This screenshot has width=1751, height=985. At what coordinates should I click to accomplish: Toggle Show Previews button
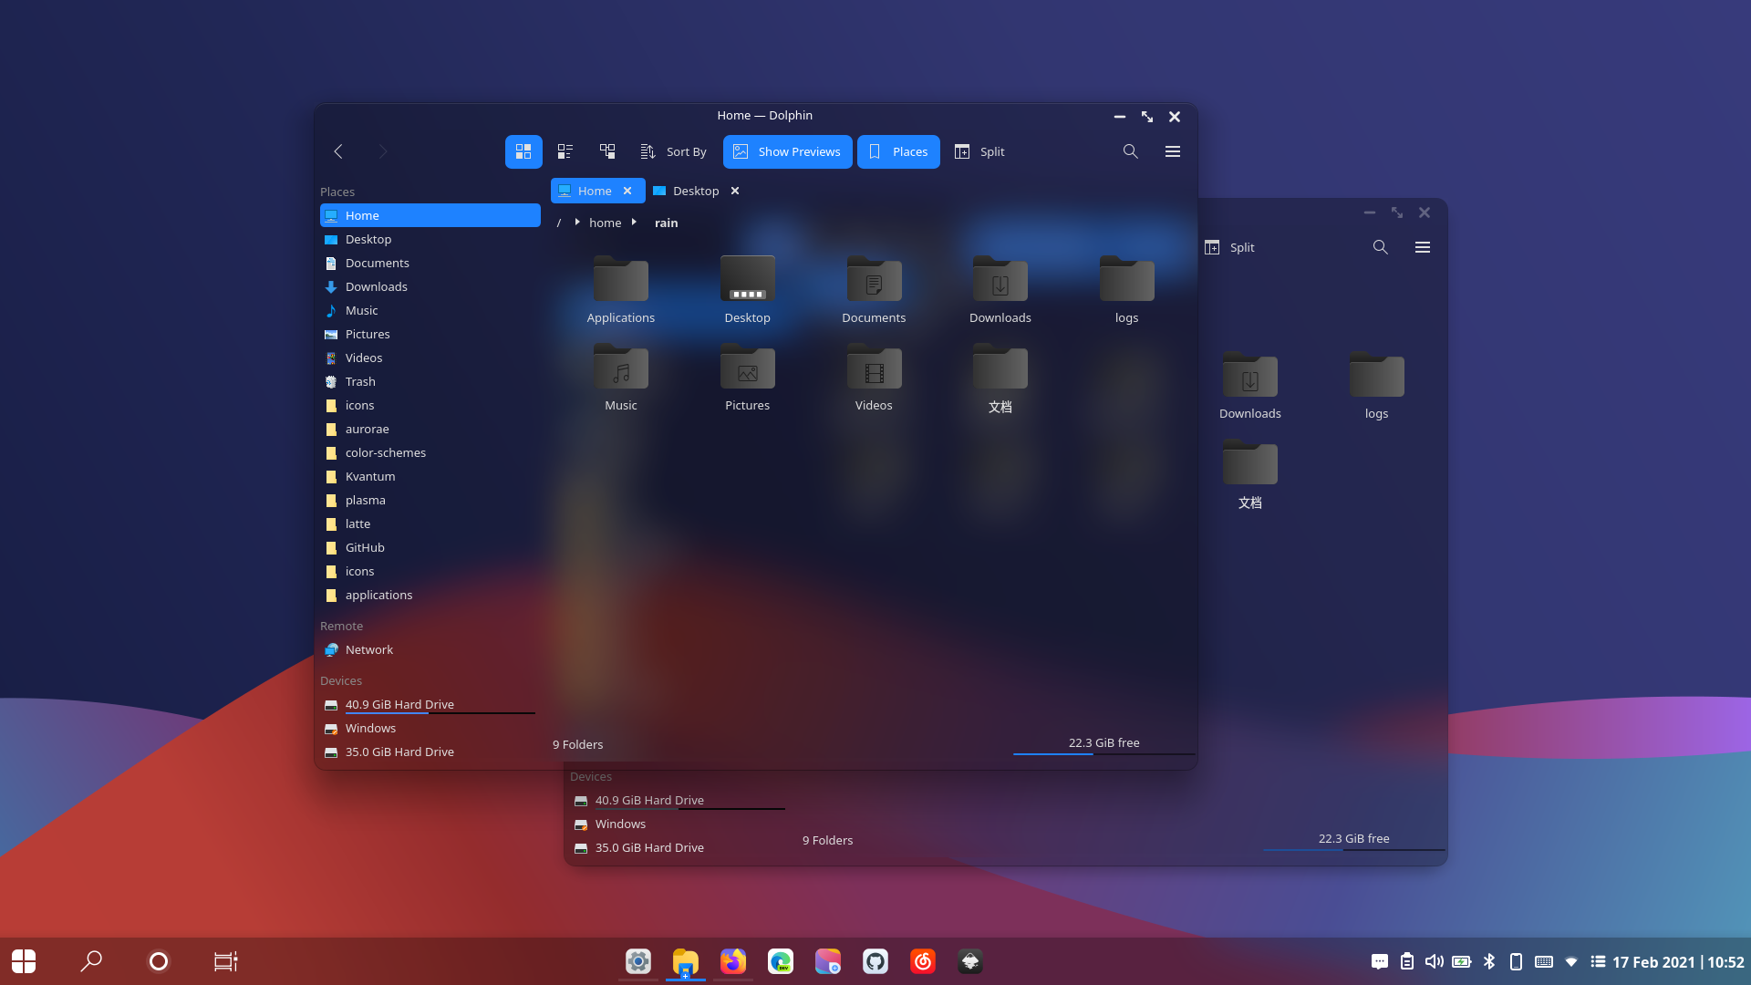click(x=788, y=151)
